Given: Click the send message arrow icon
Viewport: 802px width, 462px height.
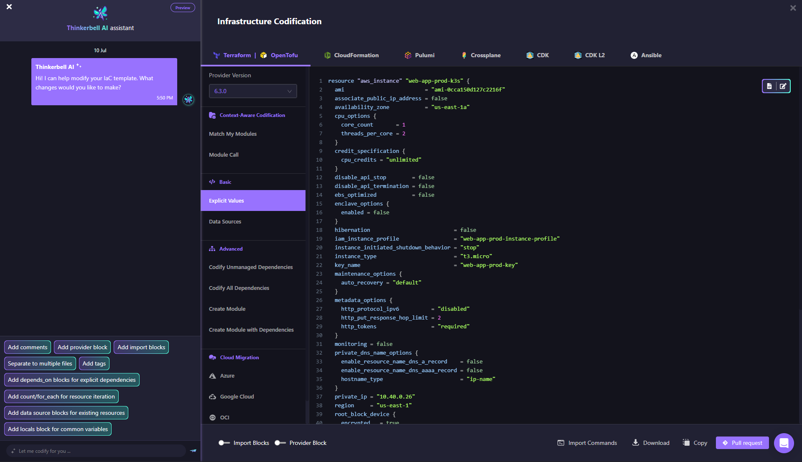Looking at the screenshot, I should point(193,451).
